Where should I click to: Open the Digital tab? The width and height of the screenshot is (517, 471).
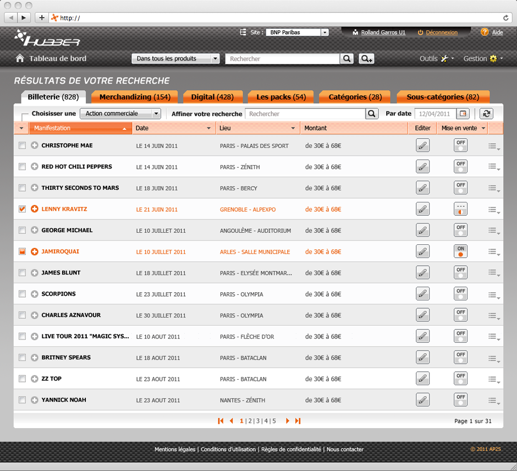pyautogui.click(x=212, y=97)
